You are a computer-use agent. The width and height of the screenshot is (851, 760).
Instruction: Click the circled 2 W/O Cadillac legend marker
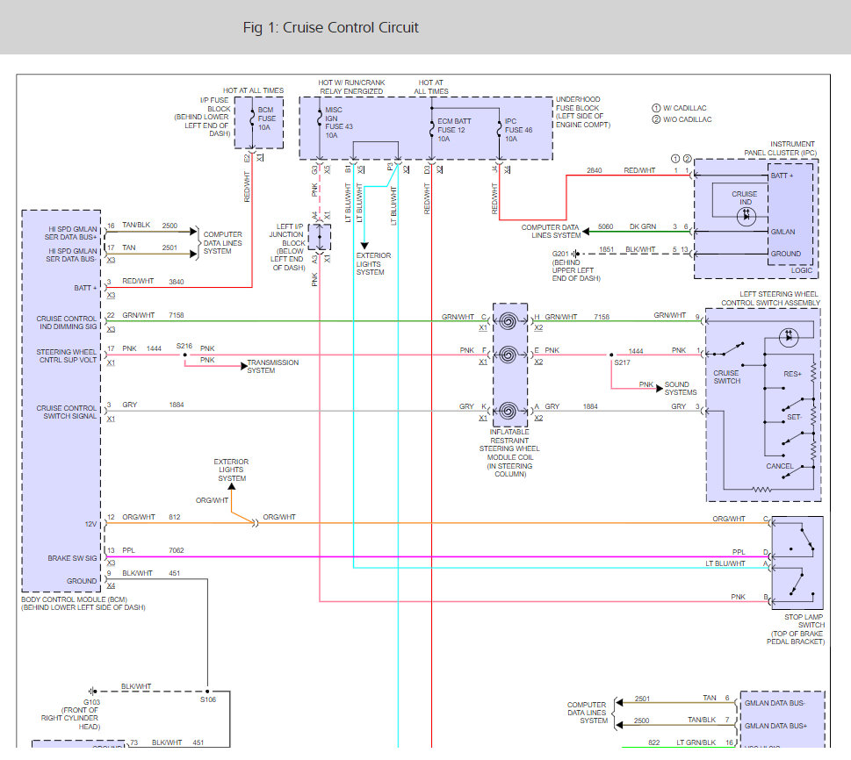pyautogui.click(x=656, y=119)
